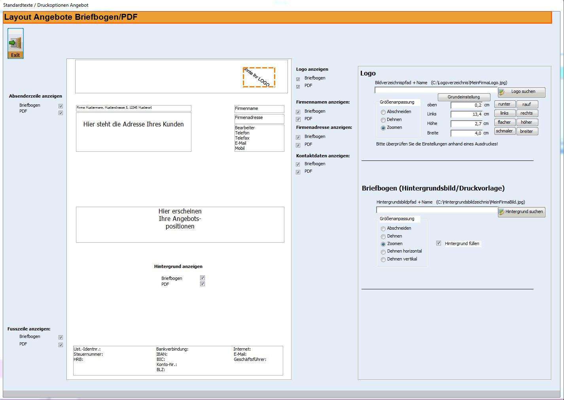564x400 pixels.
Task: Select Zoomen for Logo Größenanpassung
Action: coord(383,128)
